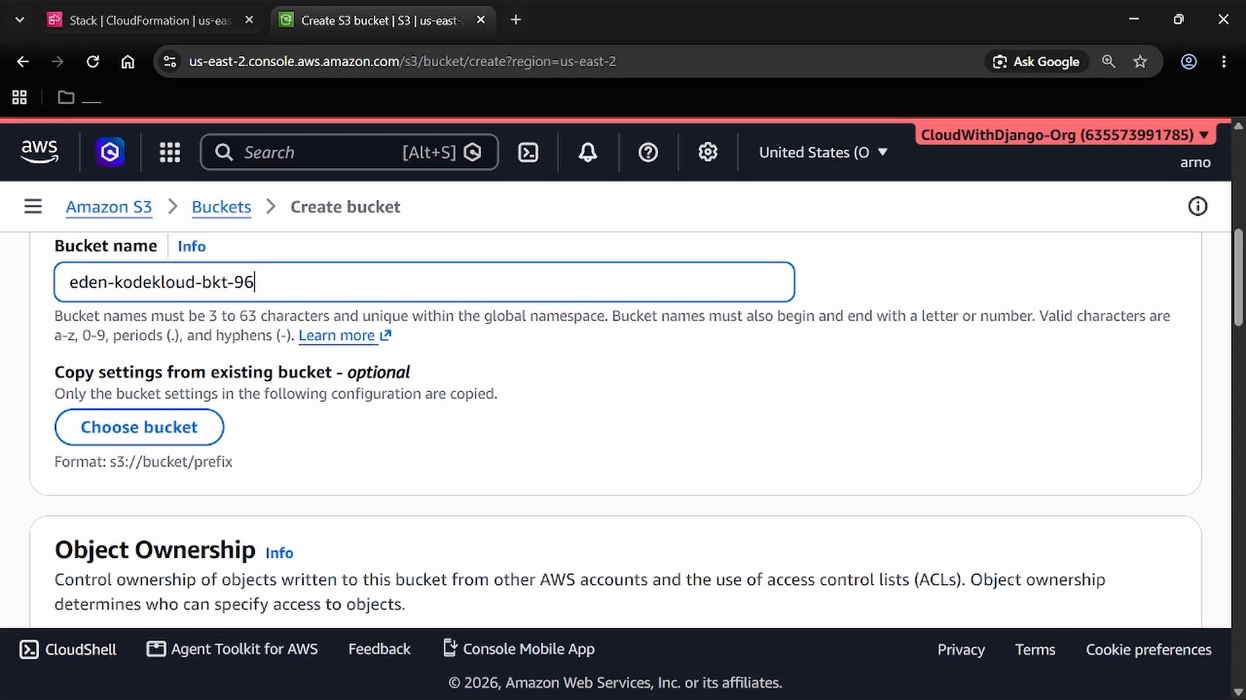The width and height of the screenshot is (1246, 700).
Task: Open the AWS services grid menu
Action: click(170, 152)
